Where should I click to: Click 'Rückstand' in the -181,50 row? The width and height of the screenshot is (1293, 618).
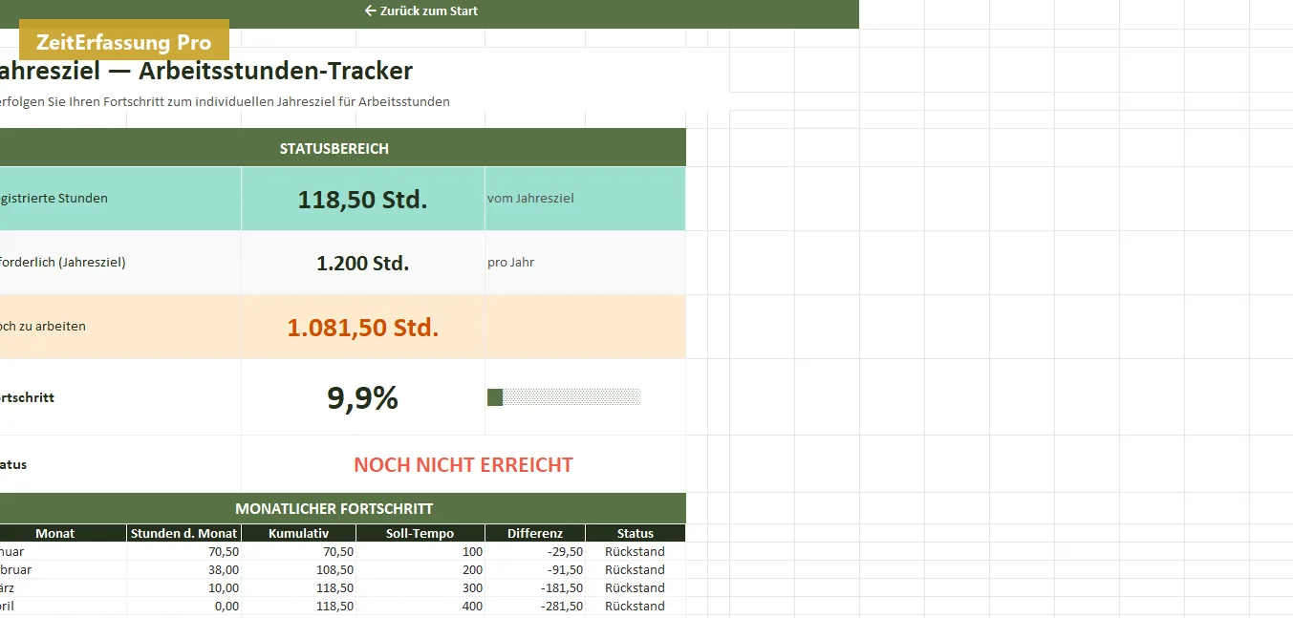(x=636, y=587)
